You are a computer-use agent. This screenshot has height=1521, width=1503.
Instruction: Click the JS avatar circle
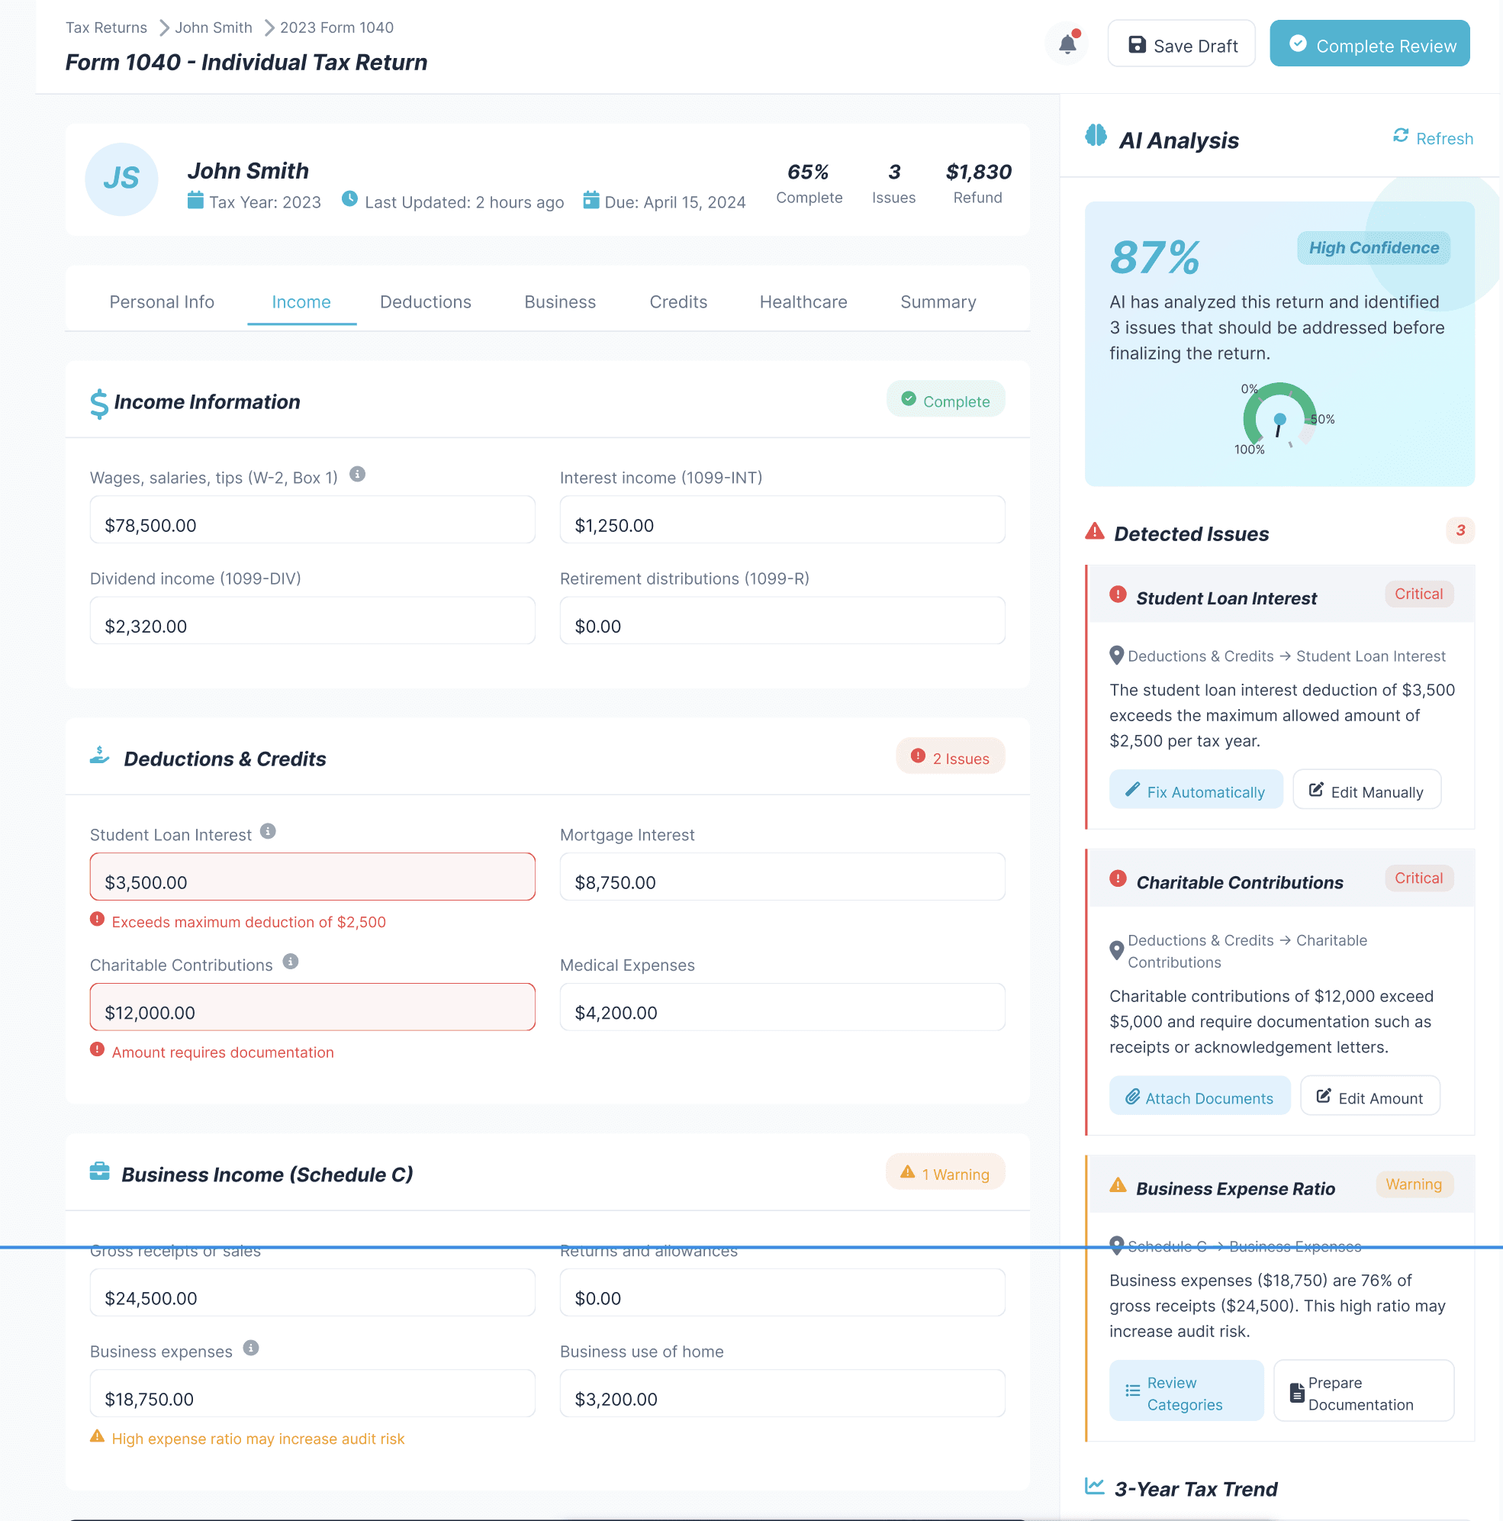(x=121, y=179)
